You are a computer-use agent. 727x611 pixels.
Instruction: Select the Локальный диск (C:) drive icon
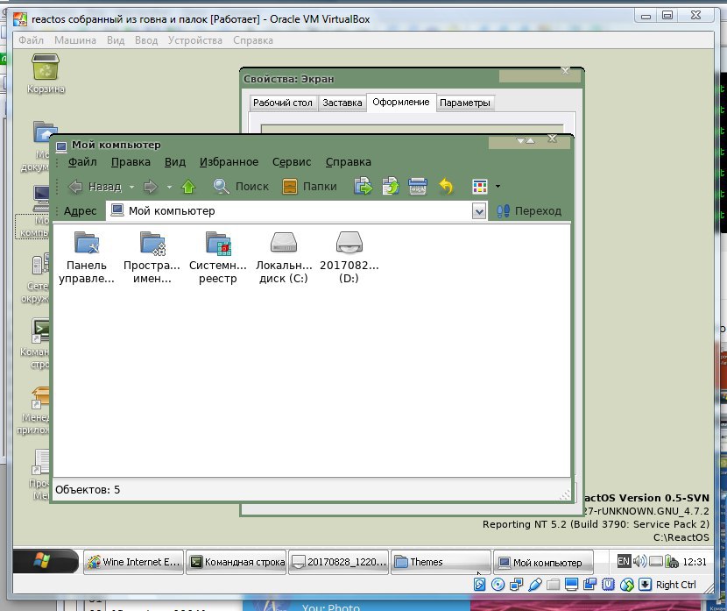[x=284, y=243]
